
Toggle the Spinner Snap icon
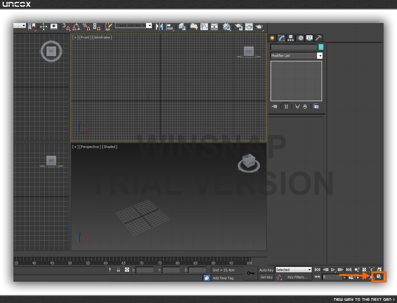(x=97, y=27)
